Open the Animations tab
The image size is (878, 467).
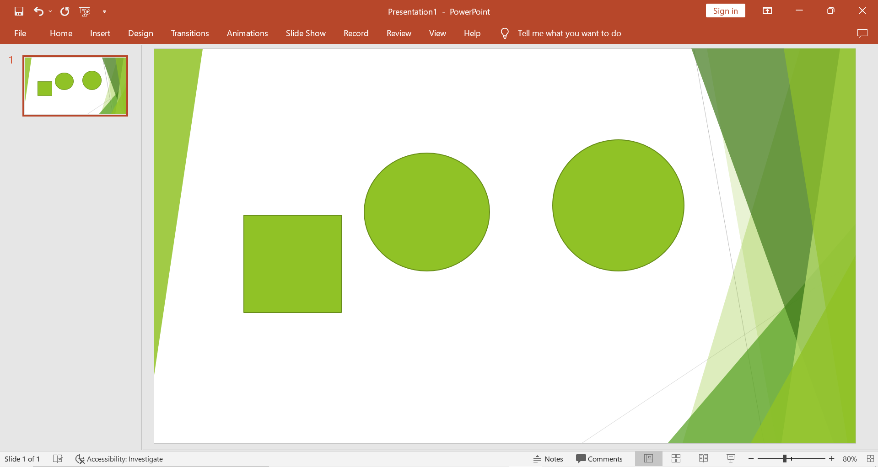[x=248, y=33]
